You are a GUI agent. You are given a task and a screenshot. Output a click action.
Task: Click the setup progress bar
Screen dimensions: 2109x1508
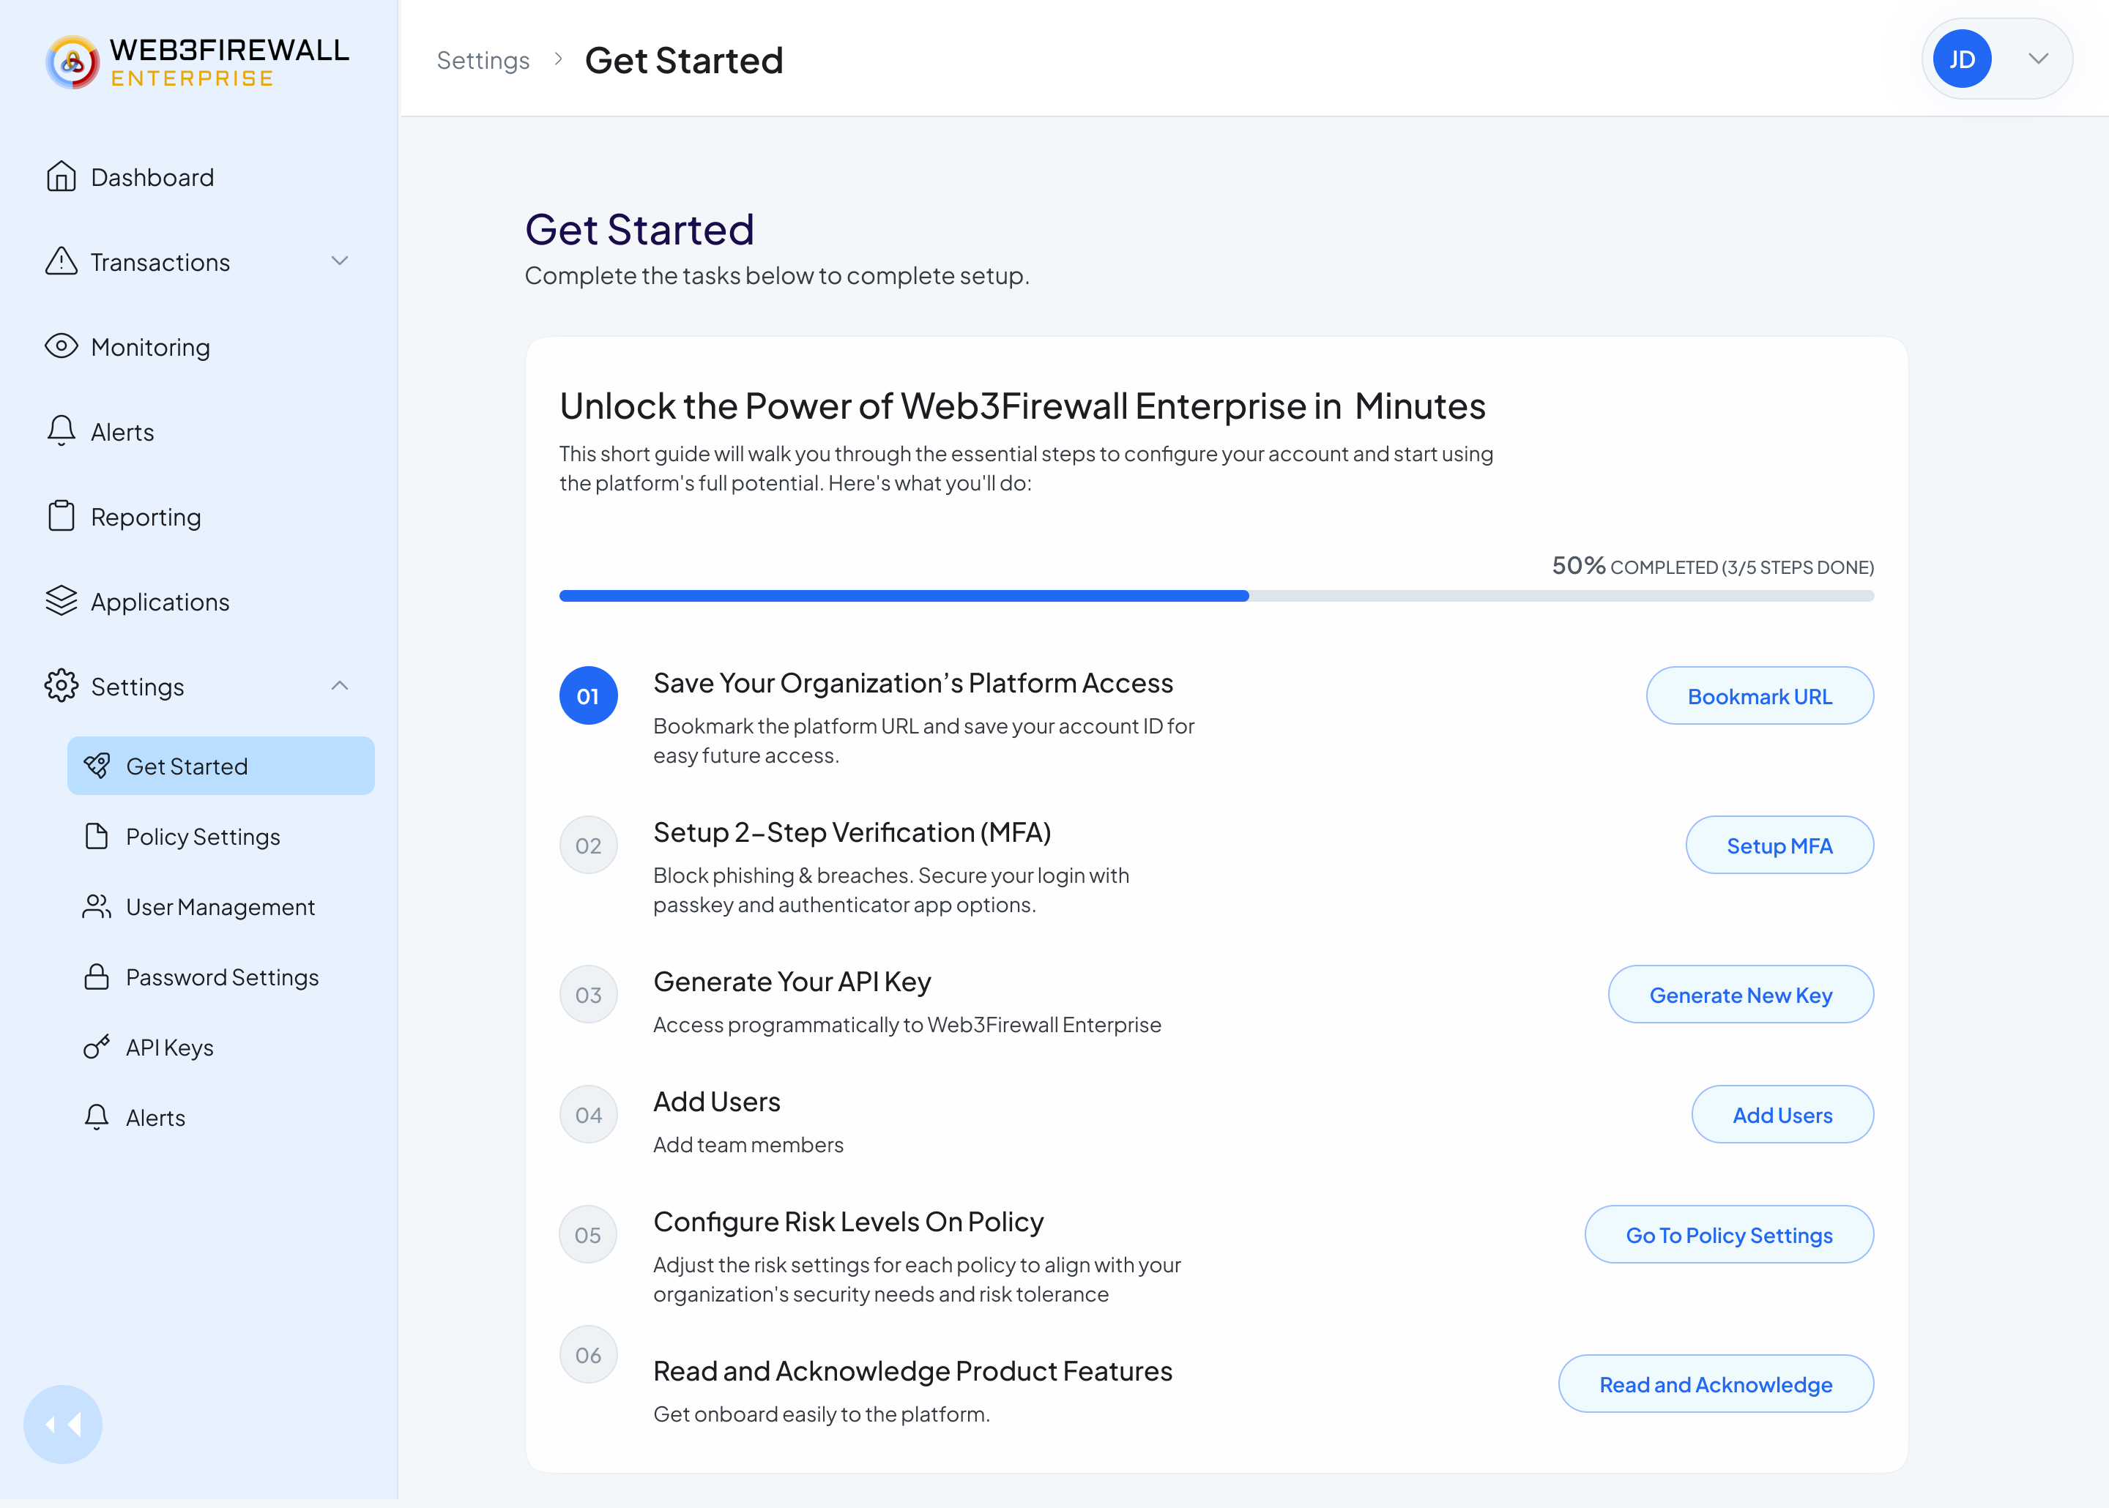pos(1216,595)
